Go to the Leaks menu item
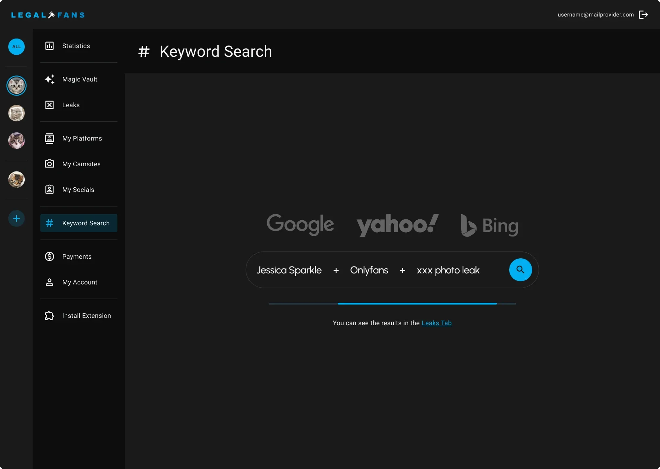The width and height of the screenshot is (660, 469). pos(79,105)
